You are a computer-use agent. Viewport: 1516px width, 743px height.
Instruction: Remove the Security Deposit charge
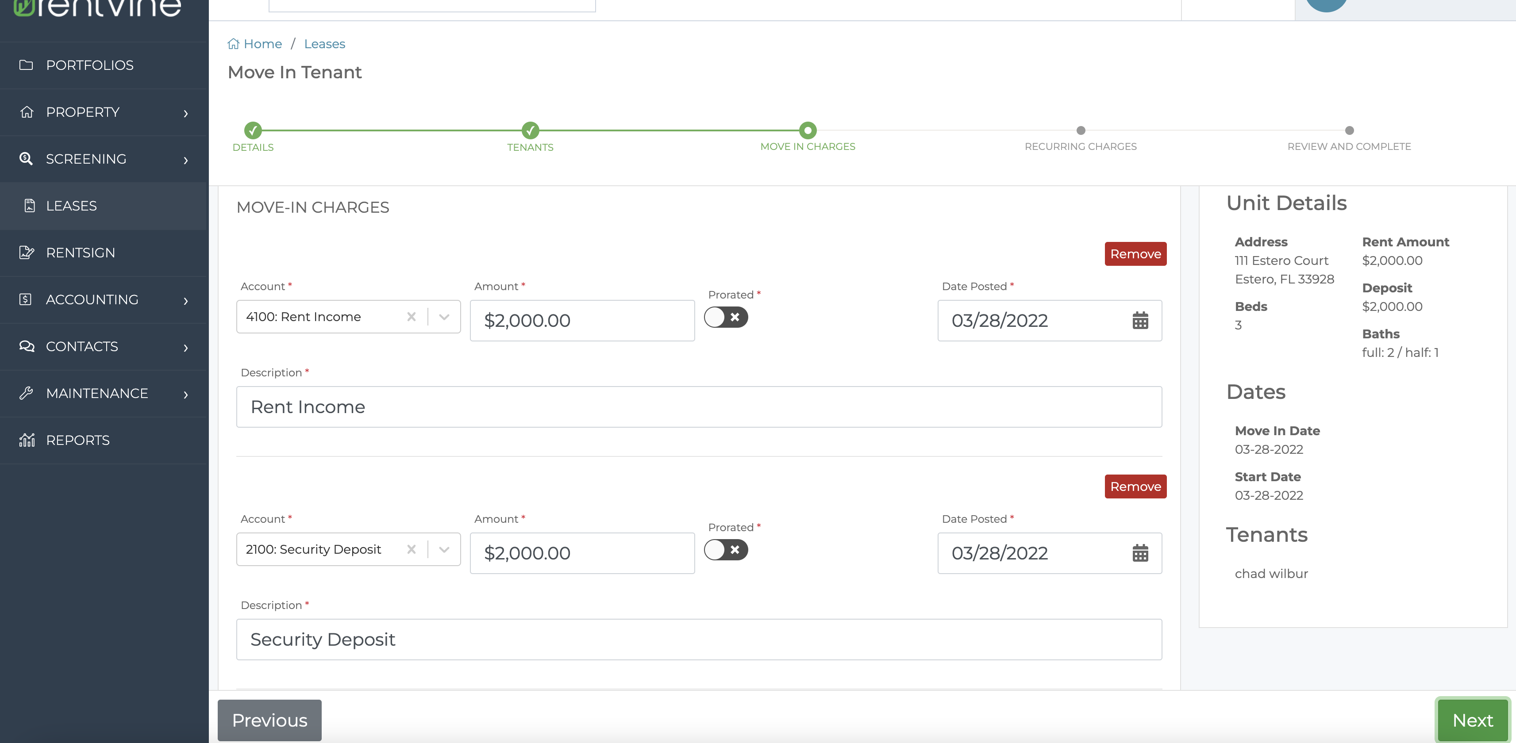(x=1135, y=486)
